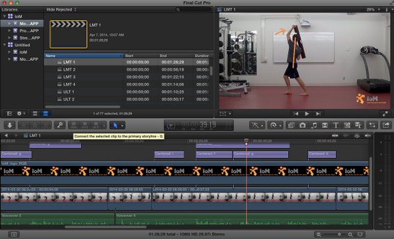Jump to the next edit point
This screenshot has height=239, width=394.
[318, 114]
